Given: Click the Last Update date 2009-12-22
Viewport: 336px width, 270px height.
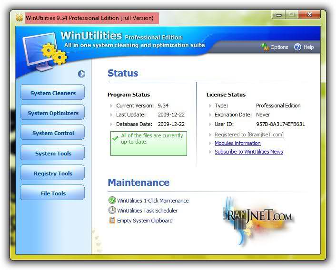Looking at the screenshot, I should pos(171,115).
